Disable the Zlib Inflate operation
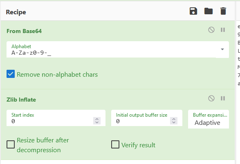 [211, 98]
